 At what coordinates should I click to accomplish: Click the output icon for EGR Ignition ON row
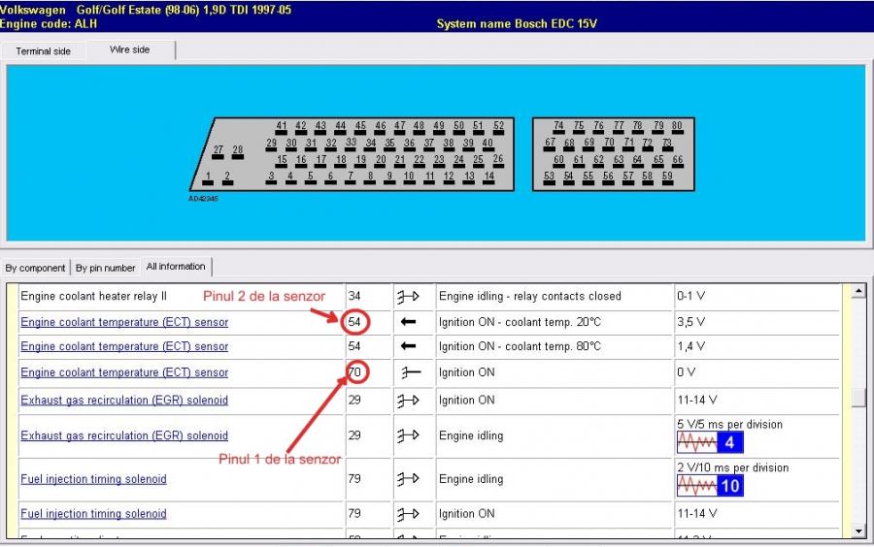coord(408,401)
